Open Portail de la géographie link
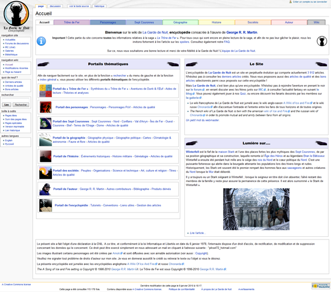 tap(69, 138)
